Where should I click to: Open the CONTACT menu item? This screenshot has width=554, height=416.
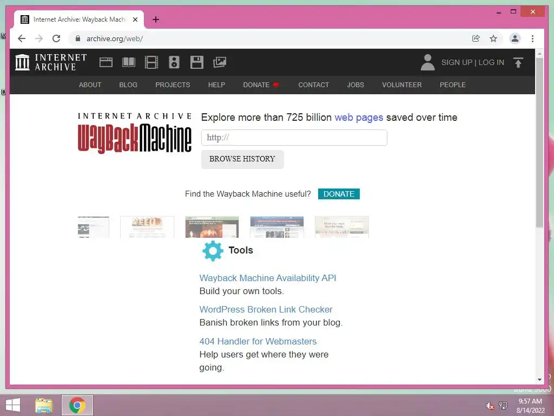pos(314,85)
